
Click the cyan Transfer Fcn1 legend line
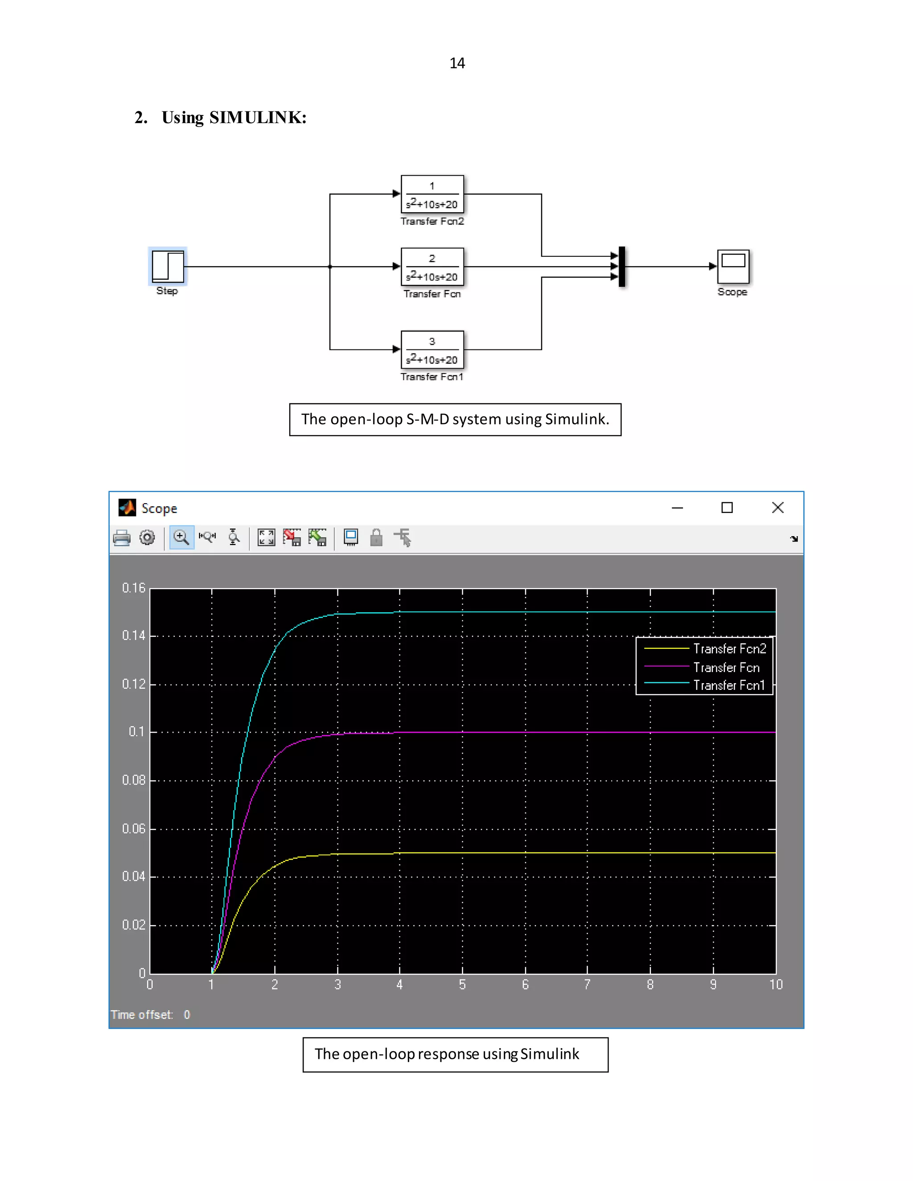[x=666, y=684]
